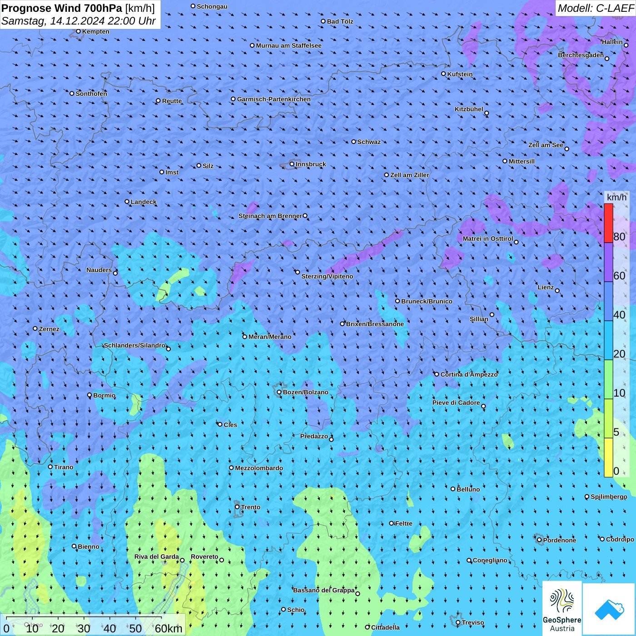This screenshot has width=636, height=636.
Task: Select the Innsbruck city marker
Action: pos(292,164)
